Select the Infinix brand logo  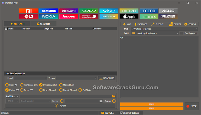(149, 16)
